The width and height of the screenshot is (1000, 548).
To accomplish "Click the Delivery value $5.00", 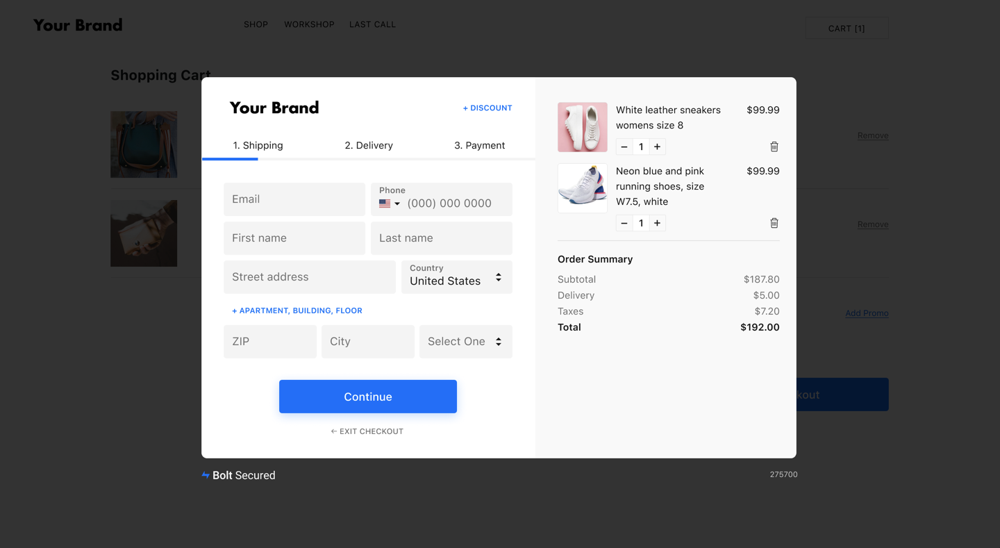I will 766,295.
